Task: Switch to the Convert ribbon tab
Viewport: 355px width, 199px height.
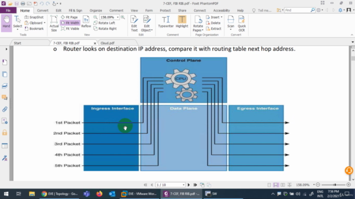Action: coord(43,11)
